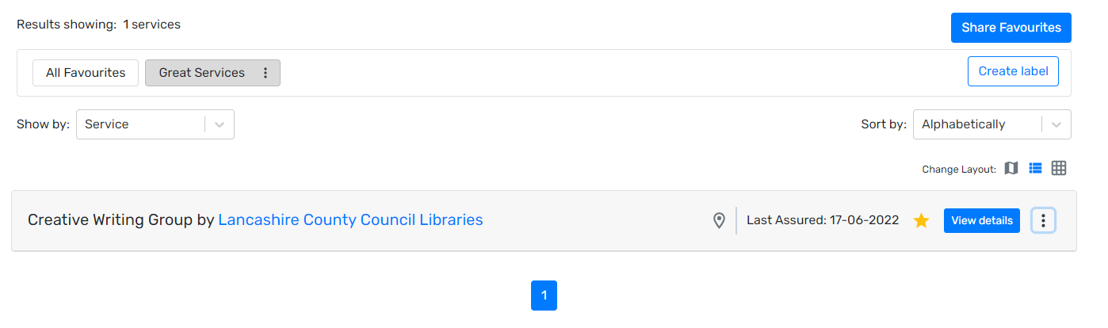Click the Creative Writing Group title

[110, 220]
